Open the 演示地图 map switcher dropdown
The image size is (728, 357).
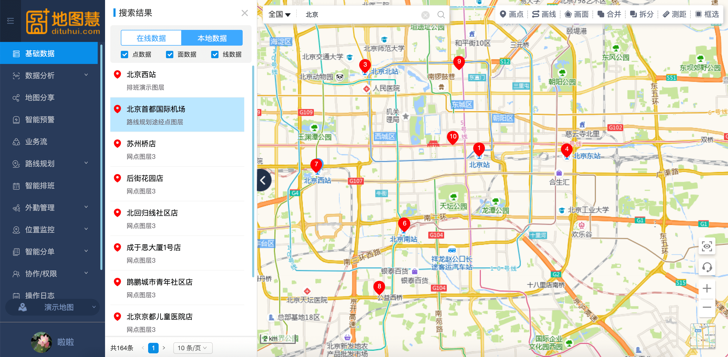53,307
